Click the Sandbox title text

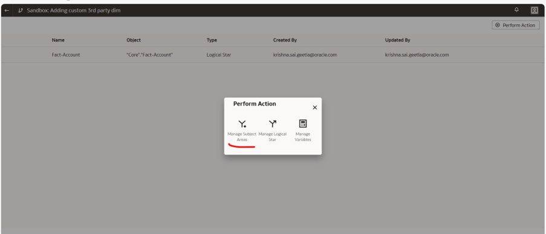coord(74,10)
